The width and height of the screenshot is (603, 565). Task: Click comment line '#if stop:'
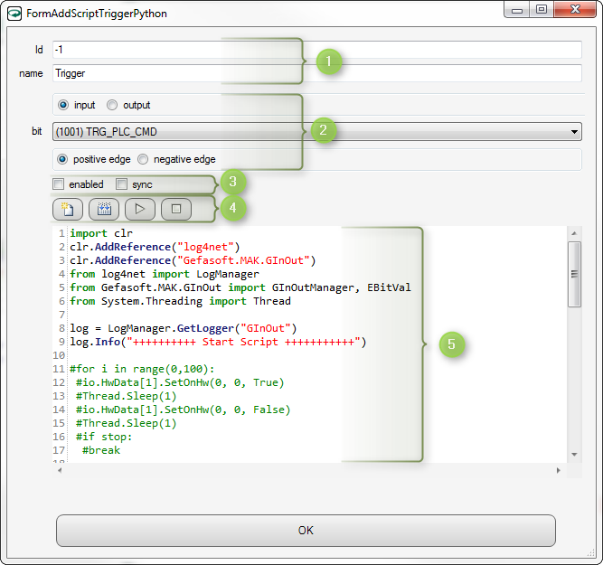[x=104, y=437]
